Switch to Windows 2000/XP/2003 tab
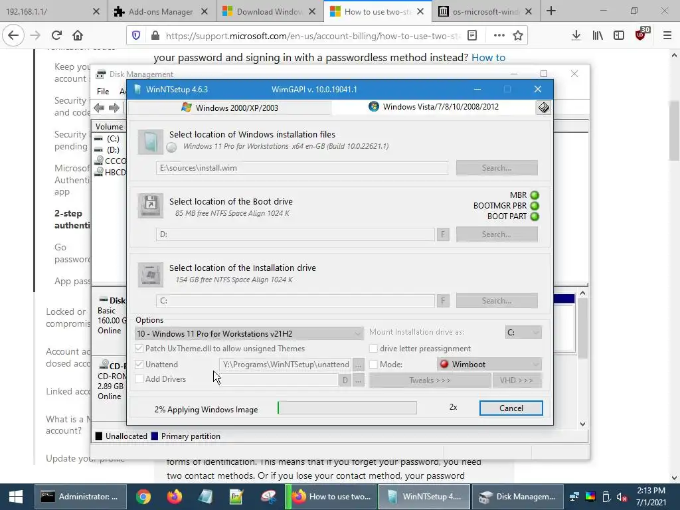Viewport: 680px width, 510px height. (x=230, y=108)
